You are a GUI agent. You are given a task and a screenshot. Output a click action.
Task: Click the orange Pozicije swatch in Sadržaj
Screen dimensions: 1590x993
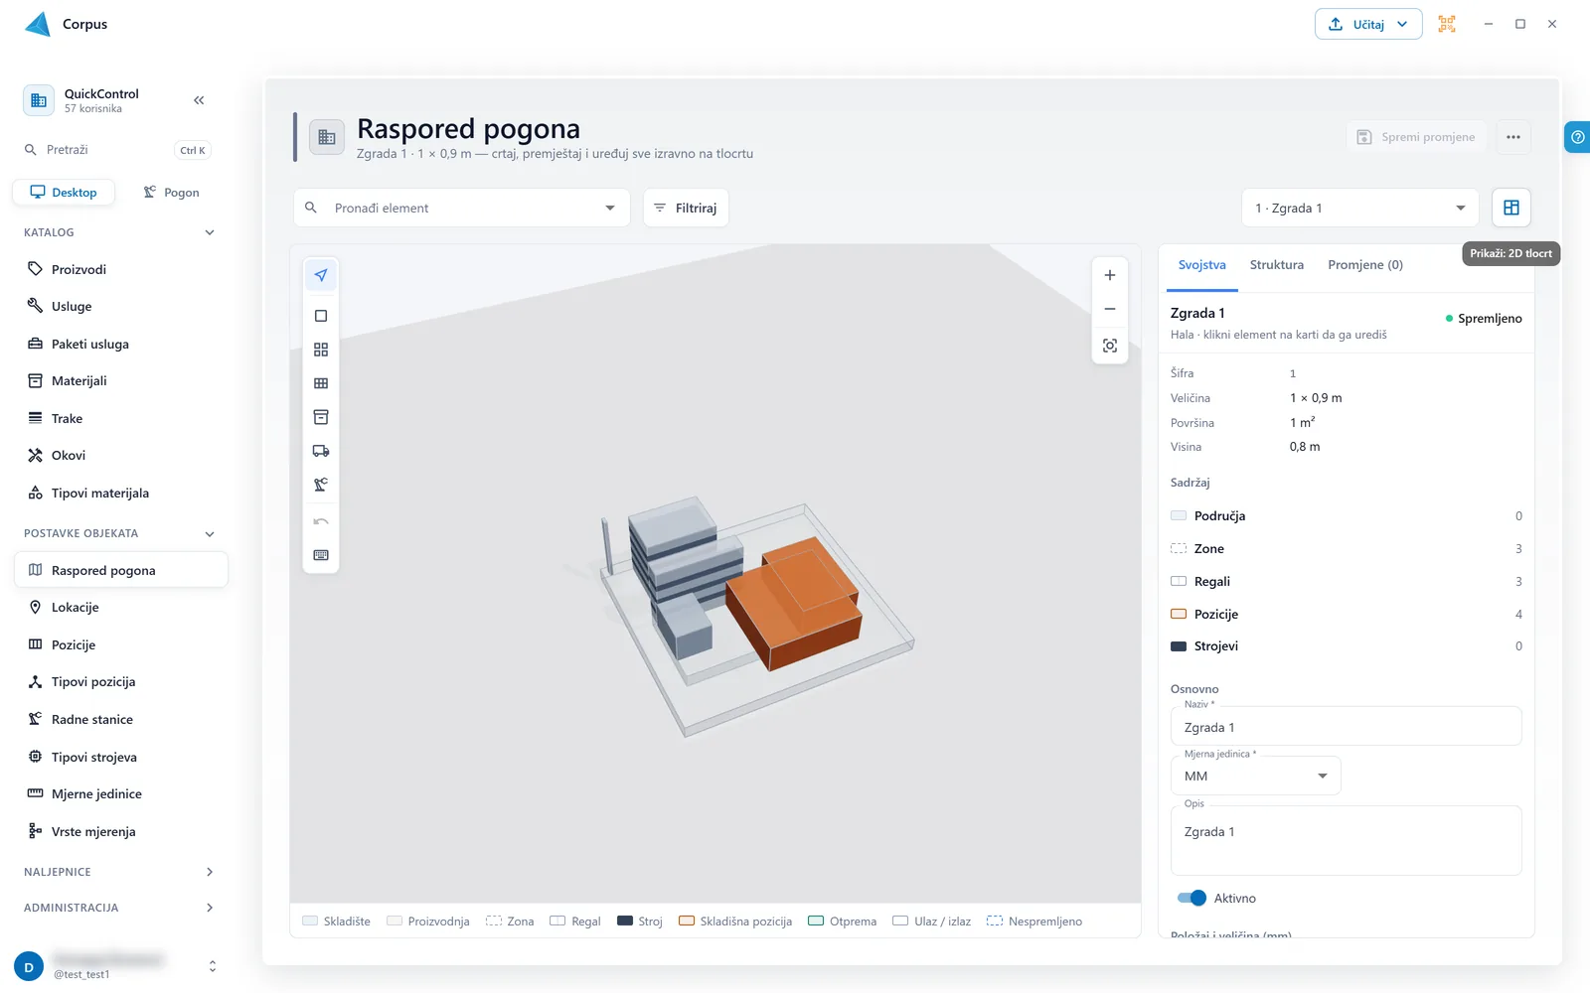(x=1179, y=614)
